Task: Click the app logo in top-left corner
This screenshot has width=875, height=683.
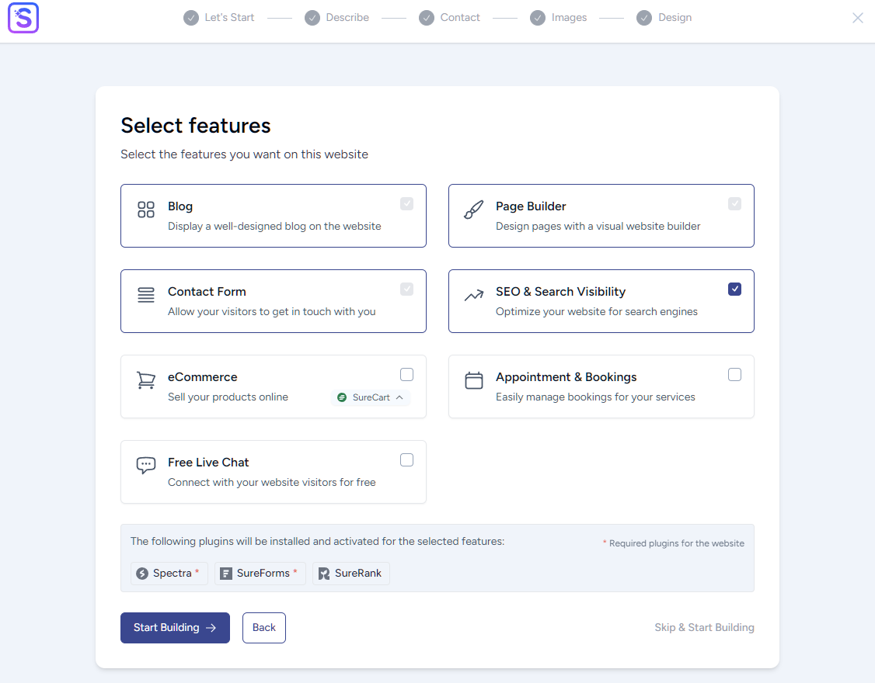Action: (x=23, y=18)
